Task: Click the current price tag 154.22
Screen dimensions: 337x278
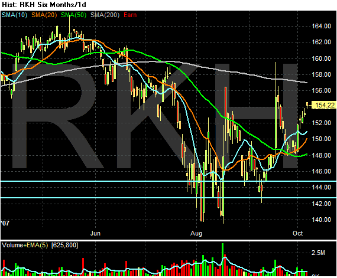Action: (323, 105)
